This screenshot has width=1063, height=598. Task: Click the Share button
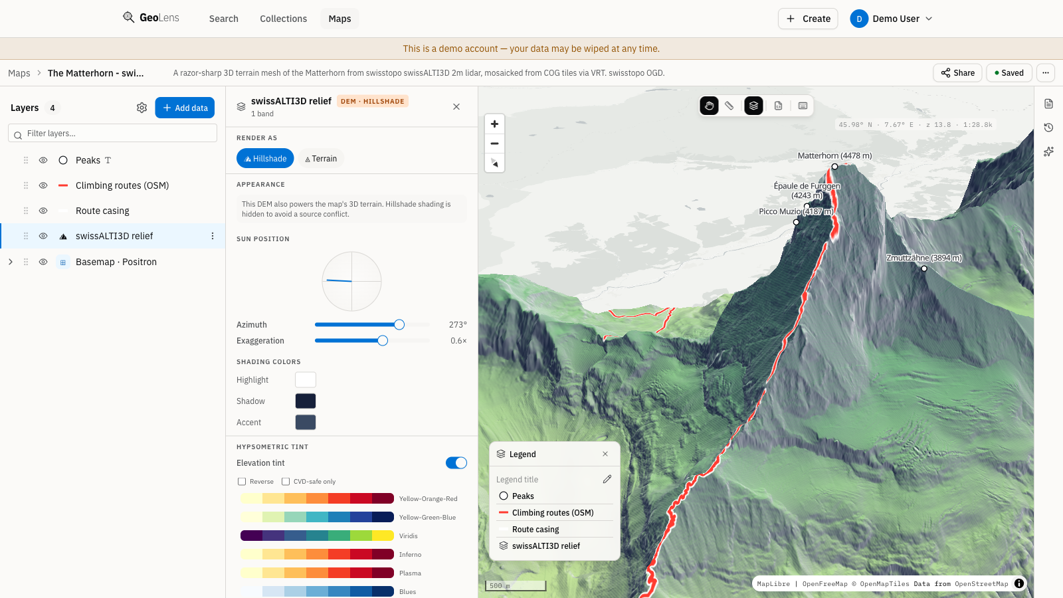[957, 73]
